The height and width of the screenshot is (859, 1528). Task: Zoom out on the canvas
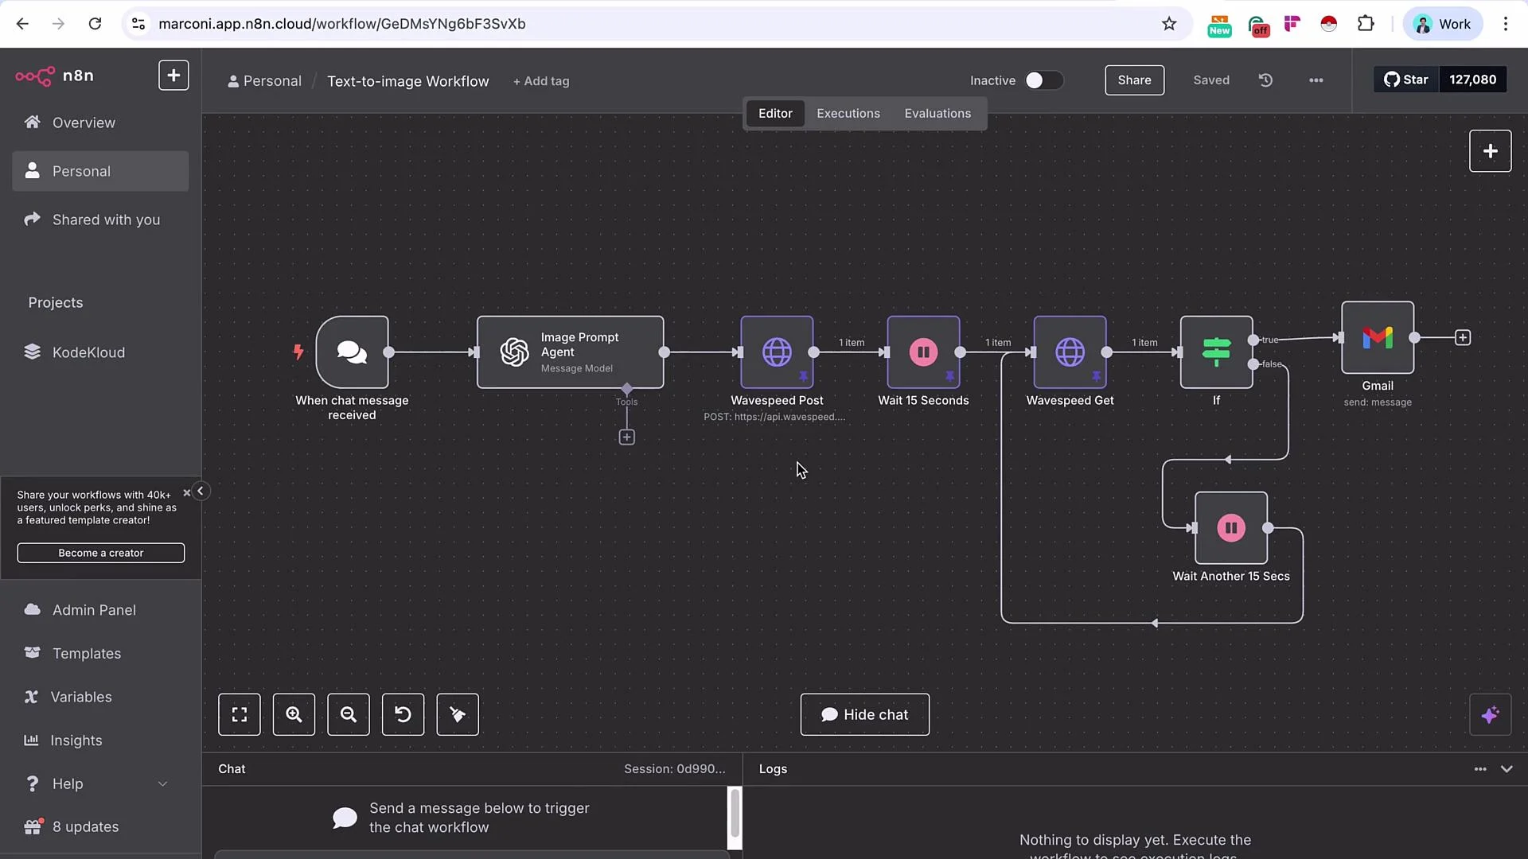tap(349, 714)
